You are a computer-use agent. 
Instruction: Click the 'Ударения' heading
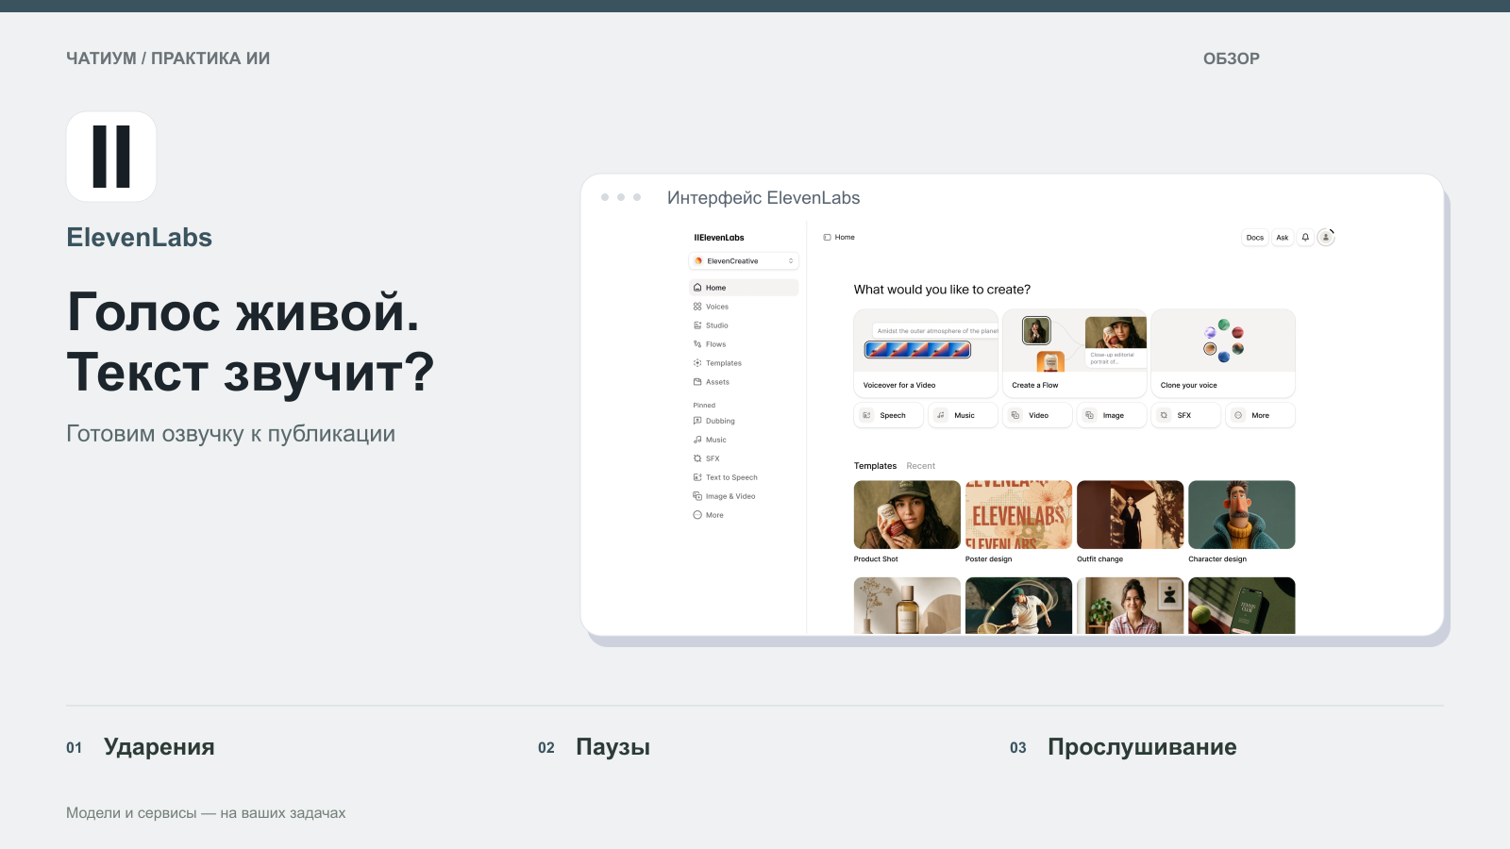[x=159, y=747]
